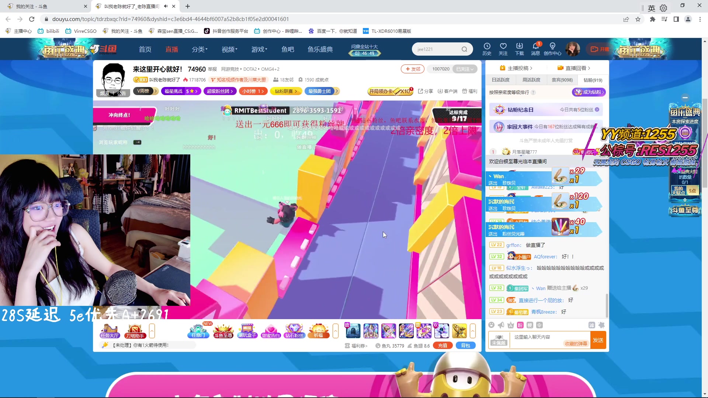Click the 令 command icon in chat toolbar
708x398 pixels.
point(539,325)
